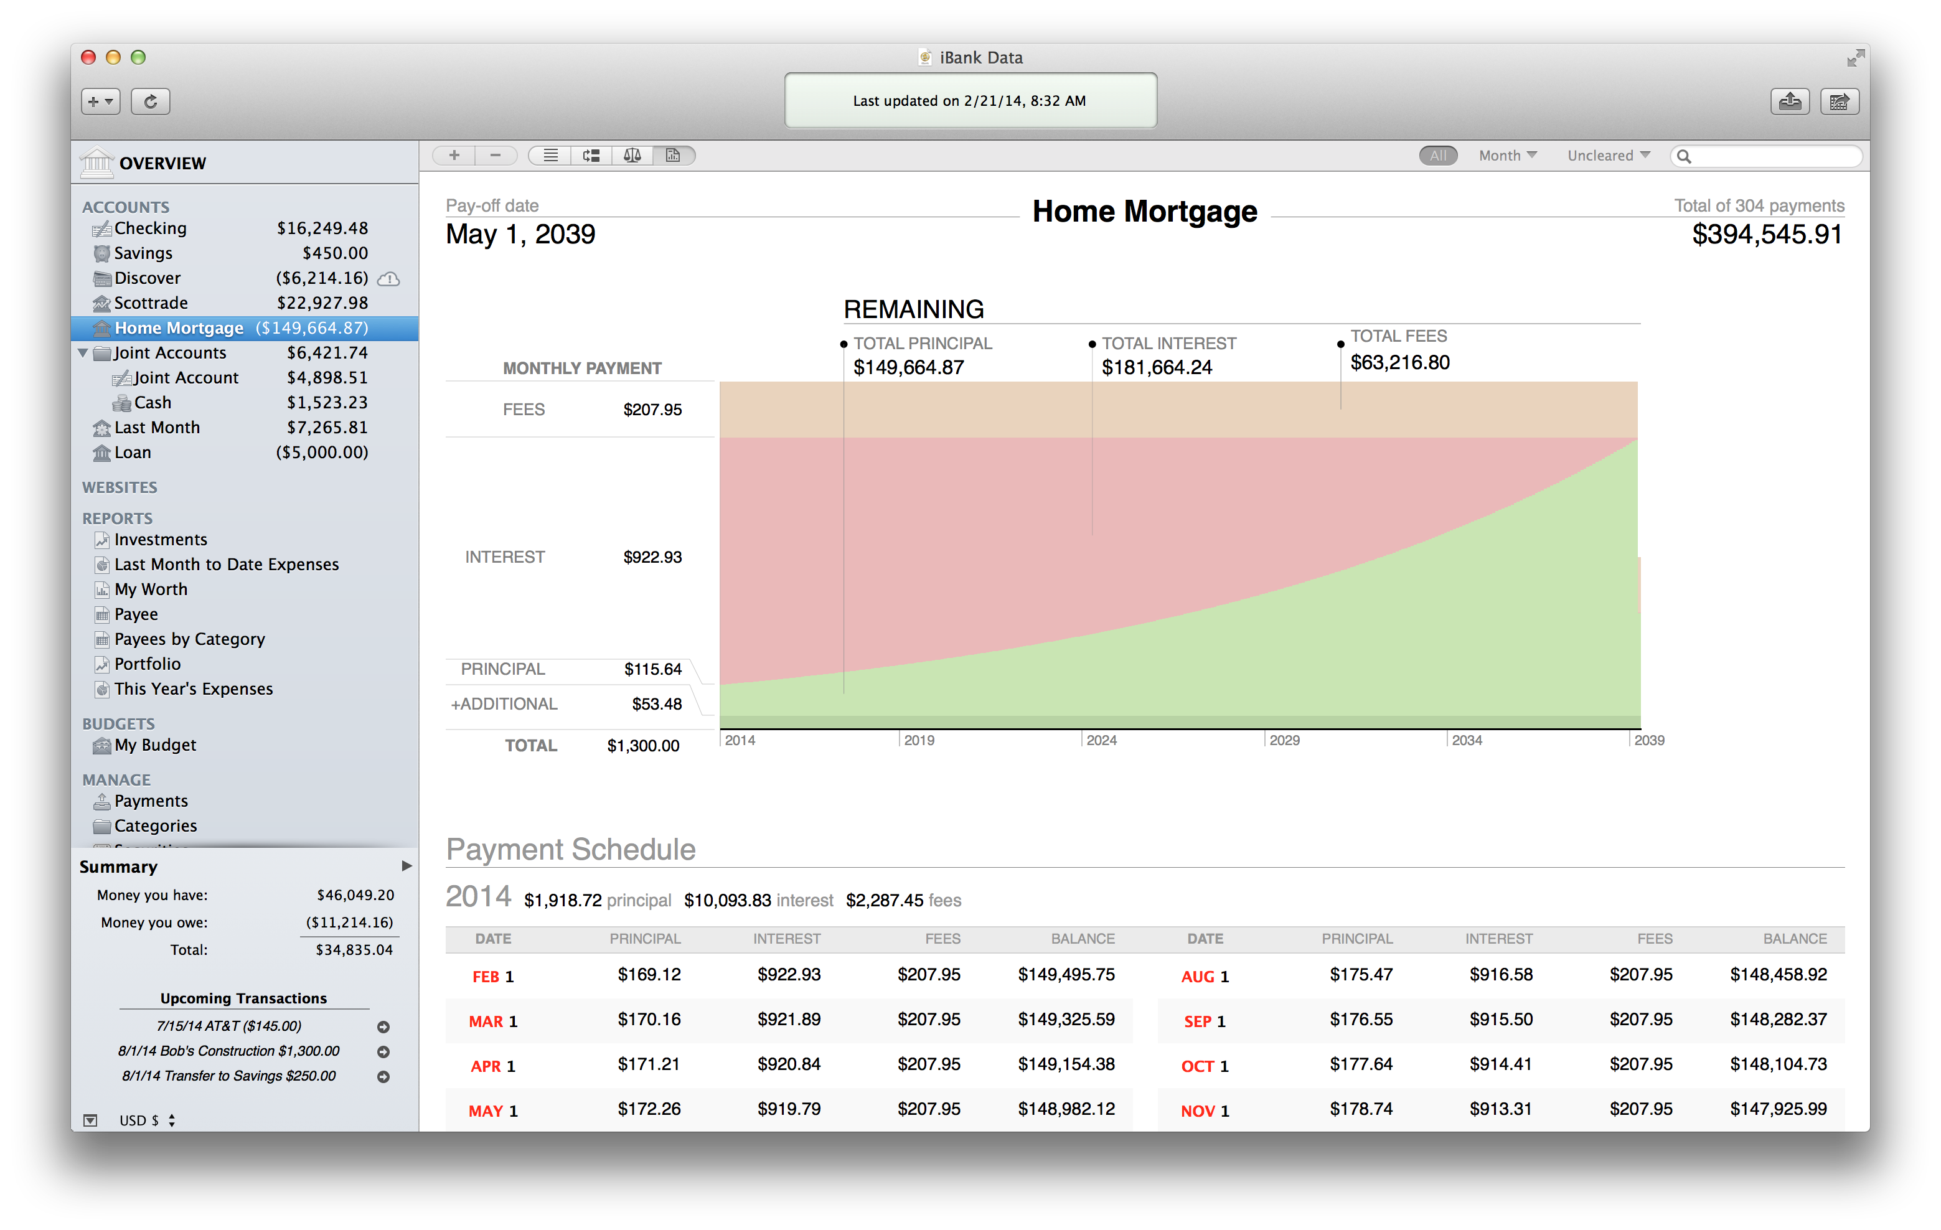
Task: Click the scheduled transactions view icon
Action: 591,156
